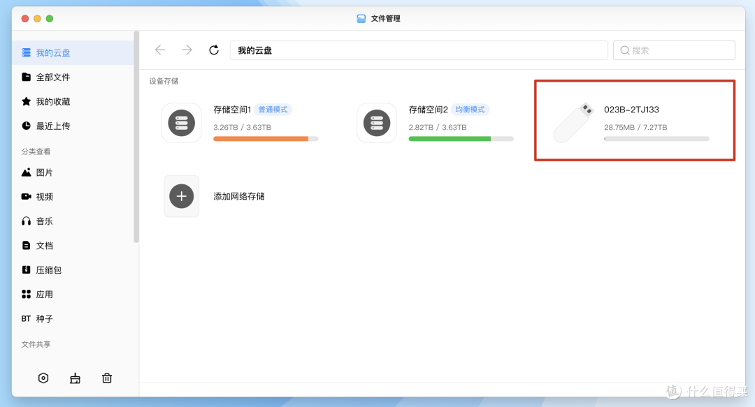Image resolution: width=755 pixels, height=407 pixels.
Task: Open 我的云盘 in the sidebar
Action: pos(73,53)
